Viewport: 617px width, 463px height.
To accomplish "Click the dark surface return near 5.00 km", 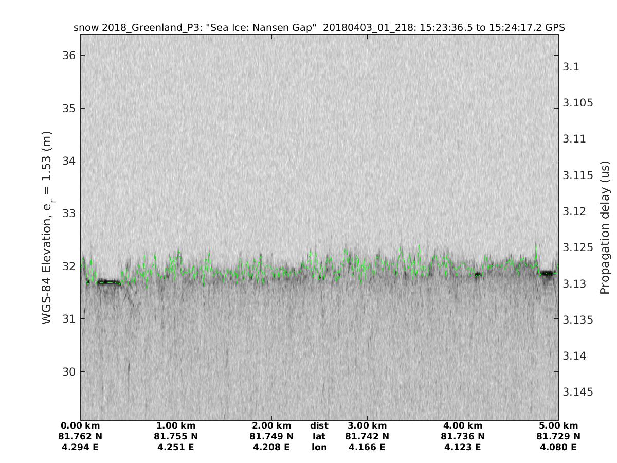I will coord(547,273).
